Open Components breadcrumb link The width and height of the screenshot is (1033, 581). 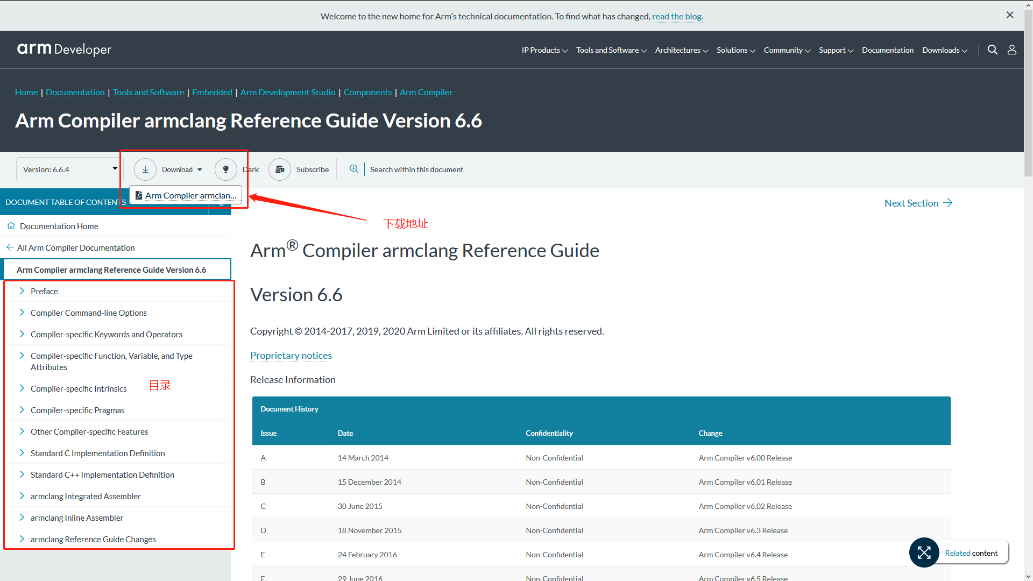(x=367, y=92)
